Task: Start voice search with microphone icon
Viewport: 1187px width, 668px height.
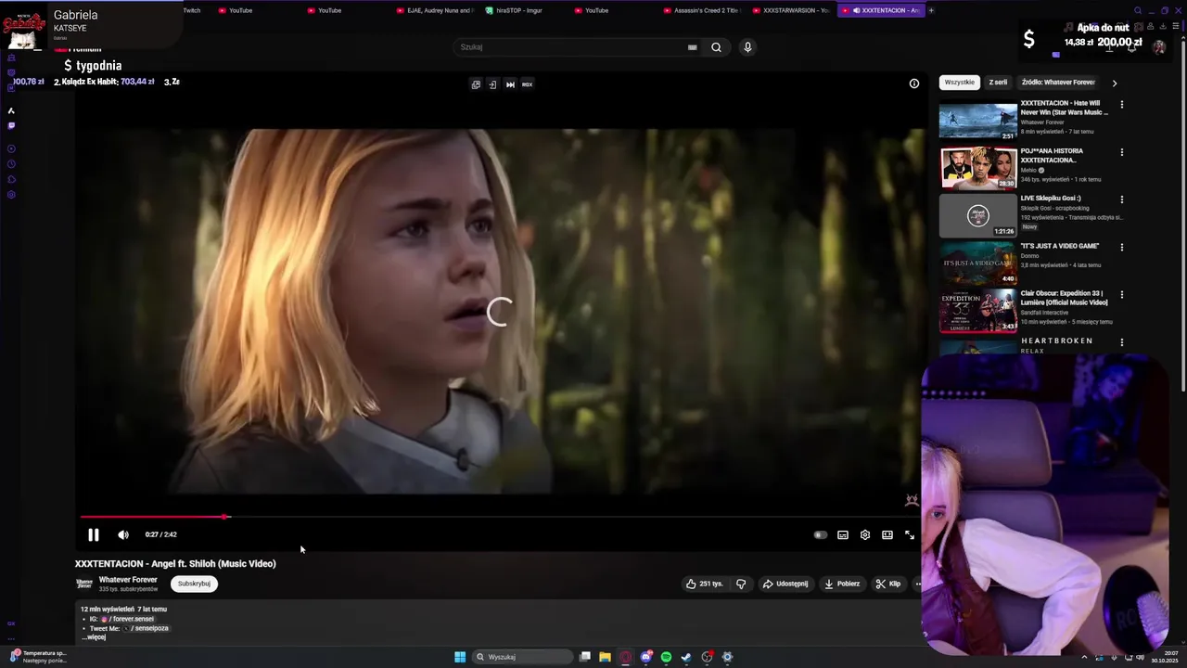Action: click(x=747, y=47)
